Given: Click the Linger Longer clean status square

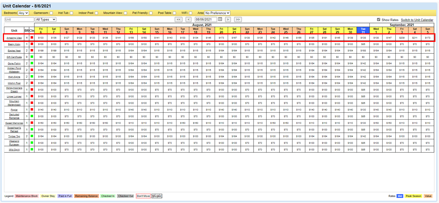Looking at the screenshot, I should click(32, 96).
